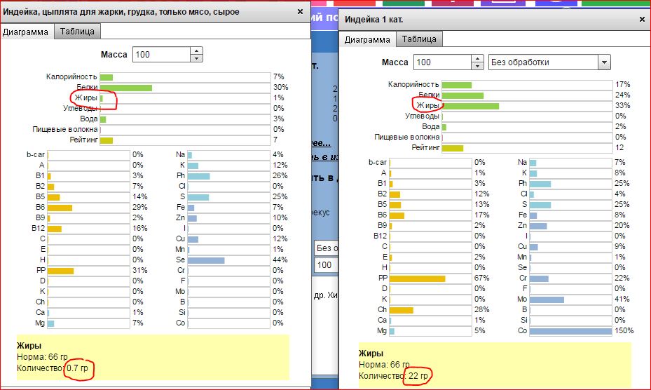Expand the Без обработки dropdown

[x=603, y=62]
